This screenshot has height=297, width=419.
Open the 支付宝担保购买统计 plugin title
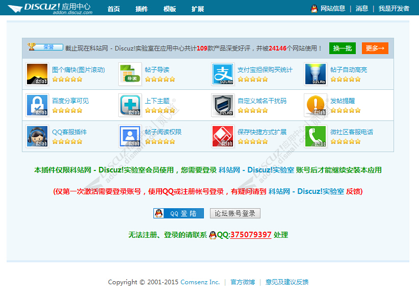pyautogui.click(x=265, y=70)
